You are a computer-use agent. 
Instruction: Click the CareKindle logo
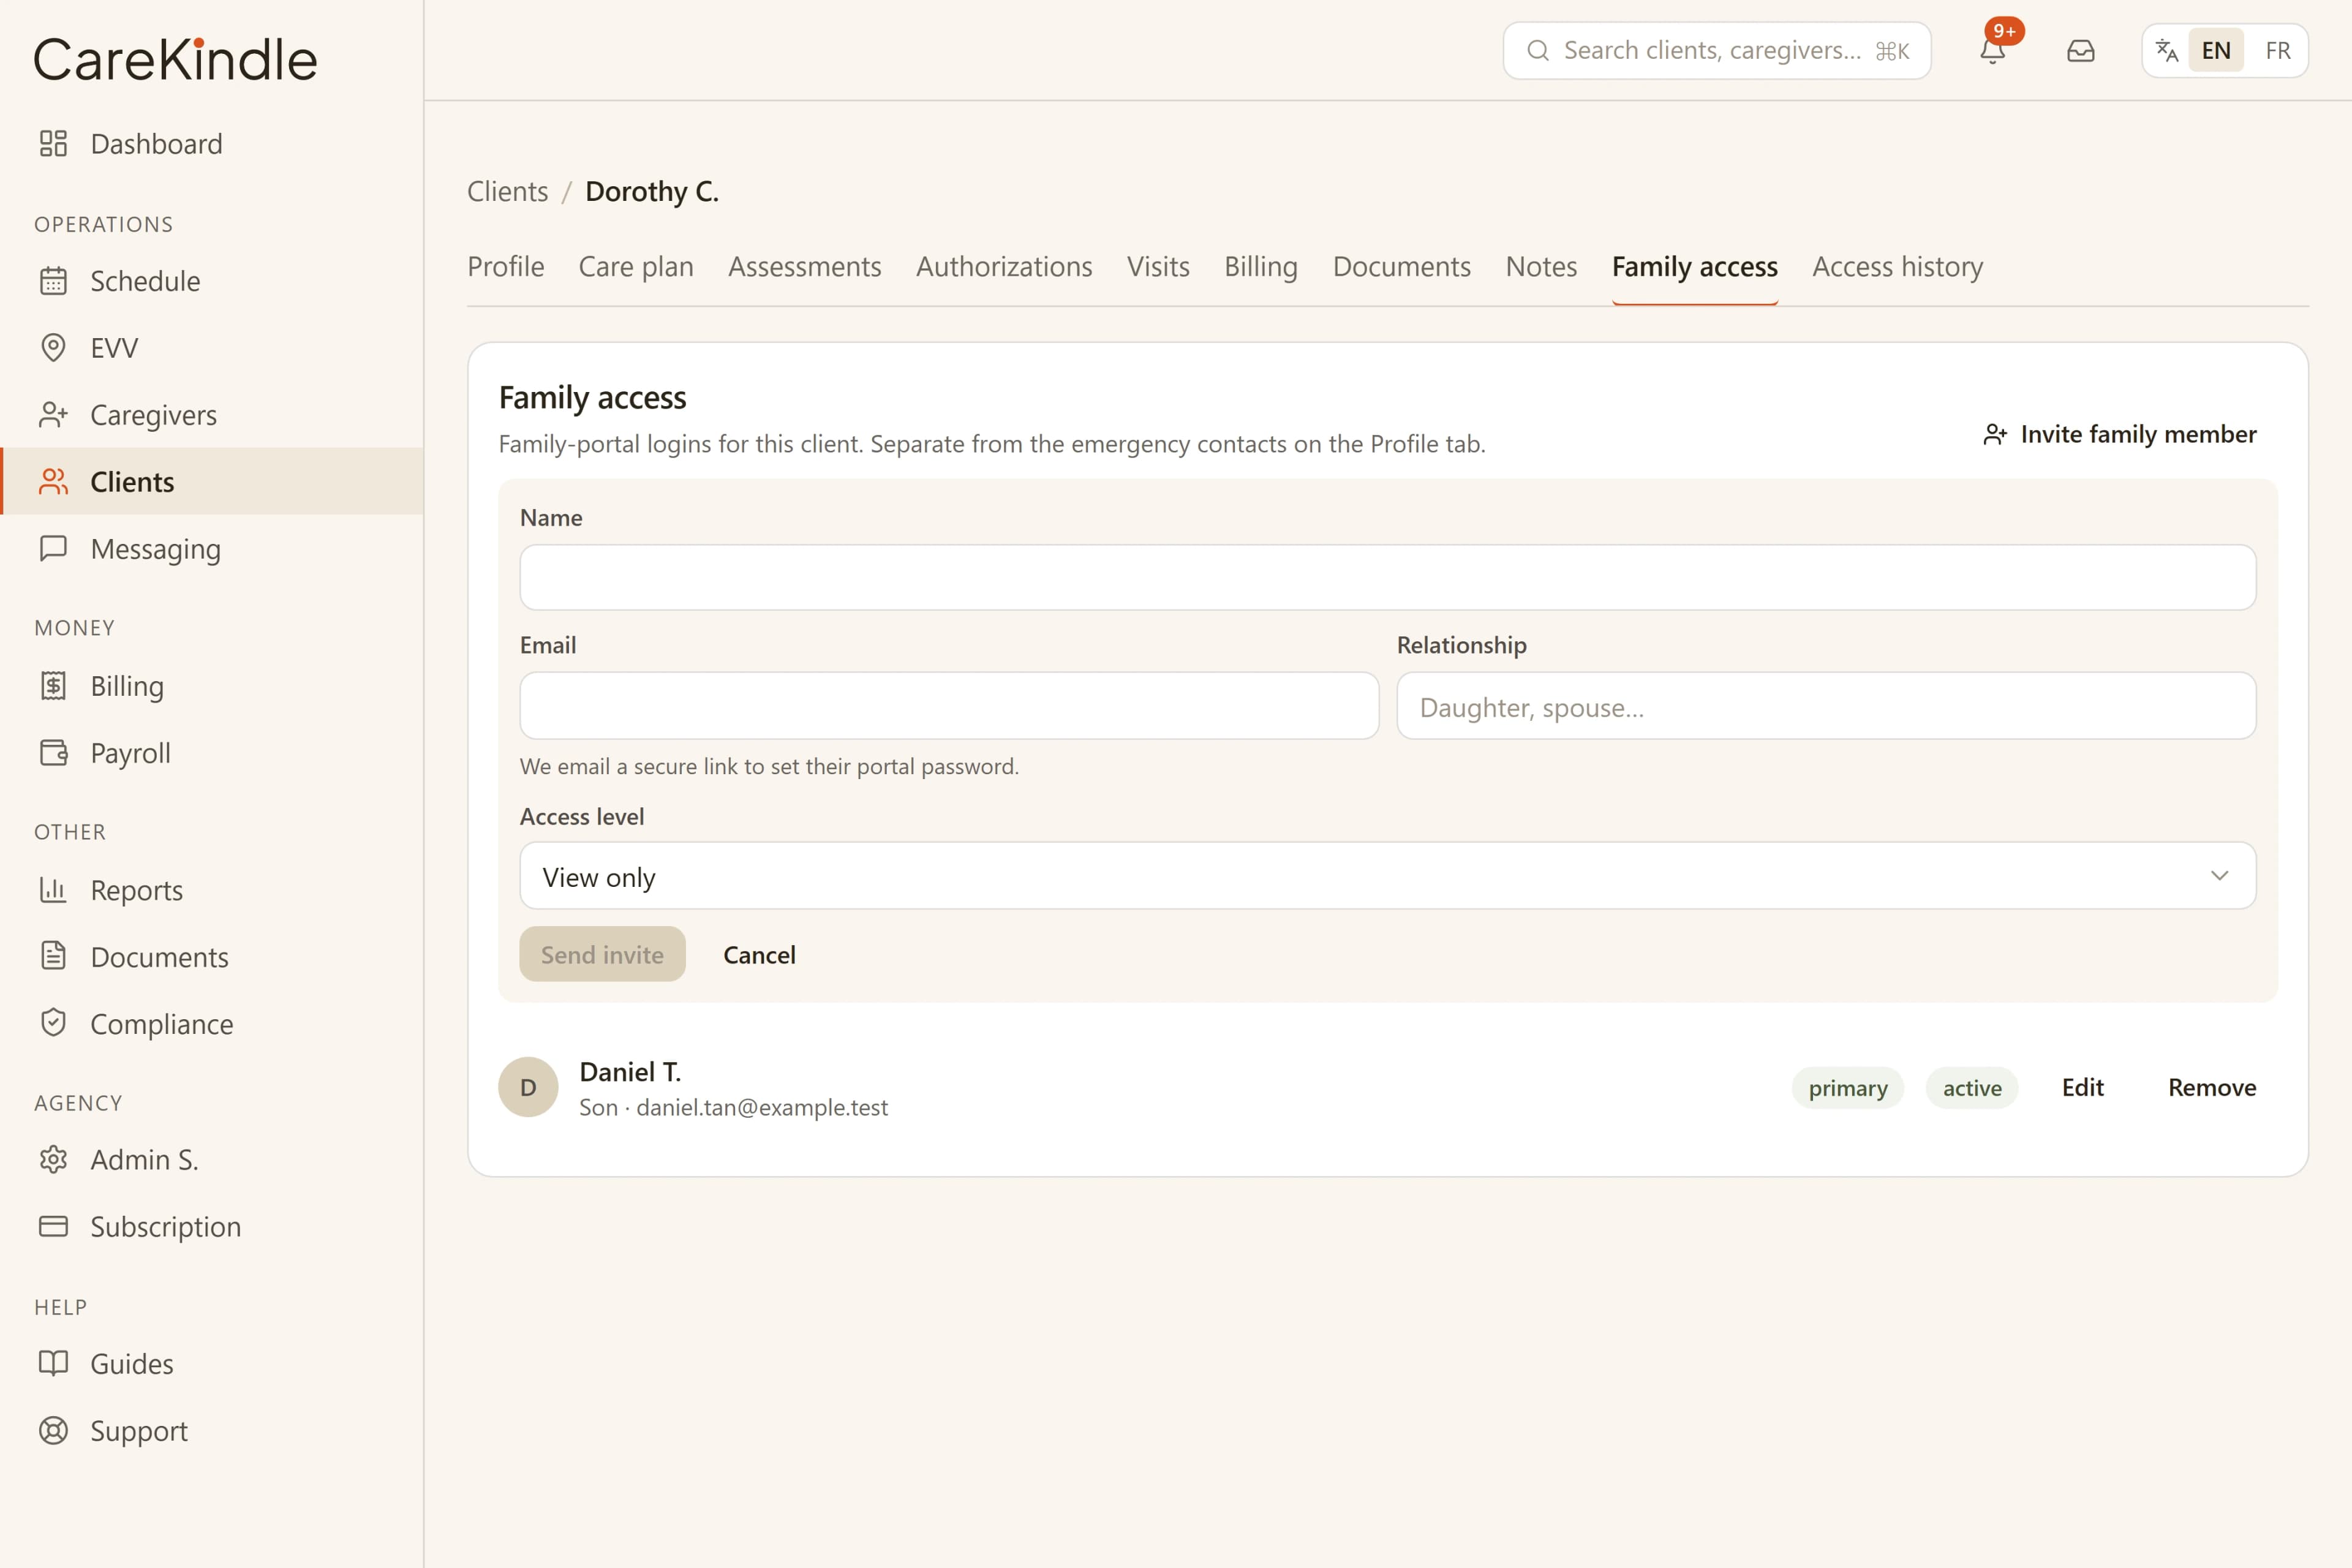click(x=176, y=59)
